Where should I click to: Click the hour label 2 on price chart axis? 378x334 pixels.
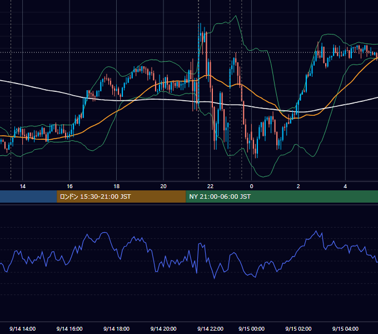tap(299, 186)
